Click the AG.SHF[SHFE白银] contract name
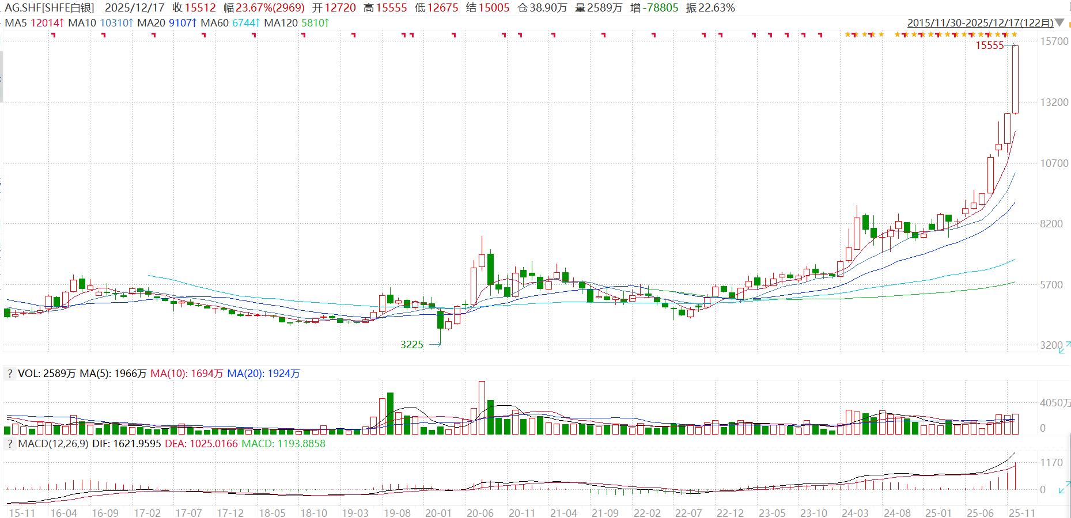1071x518 pixels. tap(50, 8)
